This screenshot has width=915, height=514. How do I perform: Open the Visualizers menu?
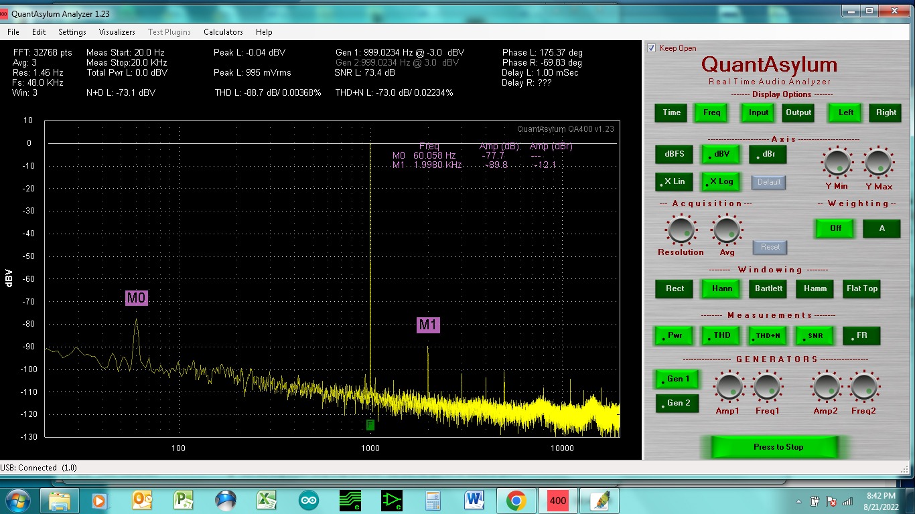point(117,32)
